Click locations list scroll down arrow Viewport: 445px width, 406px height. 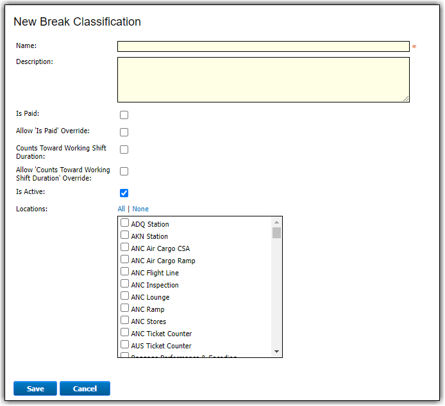[276, 352]
